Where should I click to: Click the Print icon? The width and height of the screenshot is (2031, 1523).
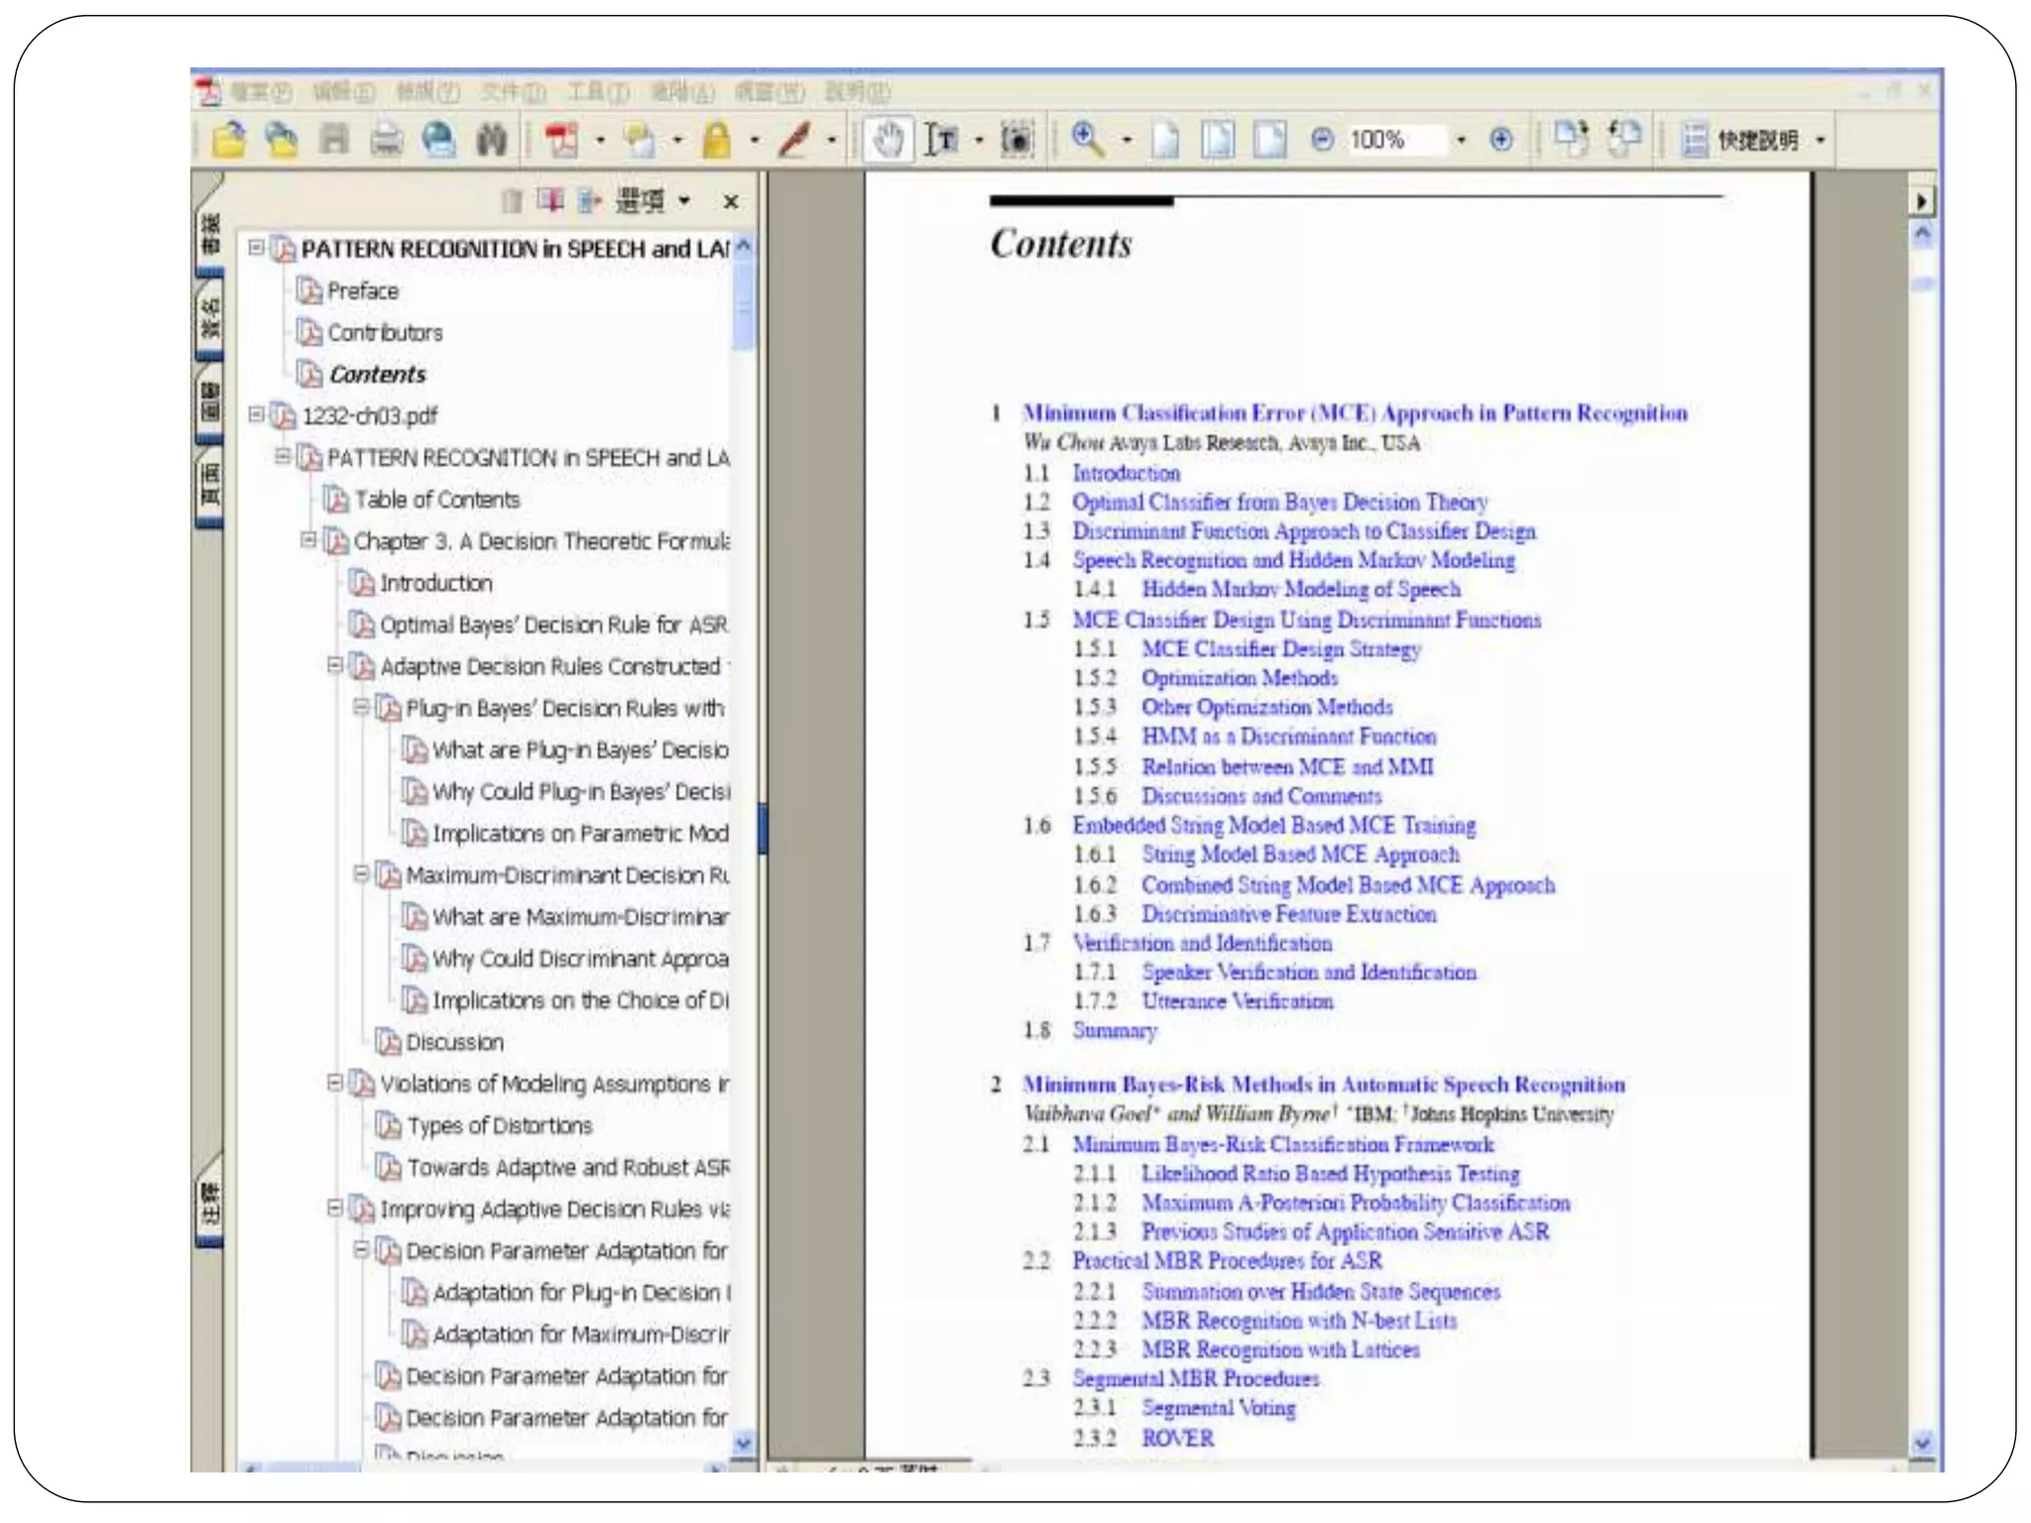click(x=386, y=140)
